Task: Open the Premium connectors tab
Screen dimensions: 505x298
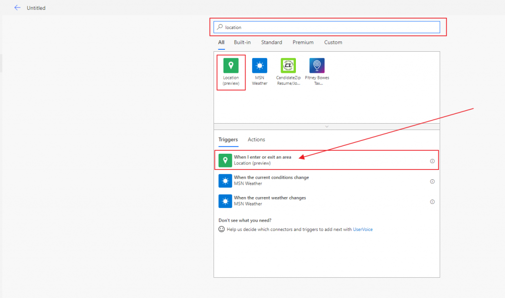Action: click(x=303, y=42)
